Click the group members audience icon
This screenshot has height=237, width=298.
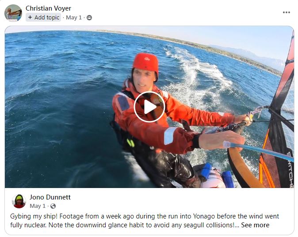(89, 18)
